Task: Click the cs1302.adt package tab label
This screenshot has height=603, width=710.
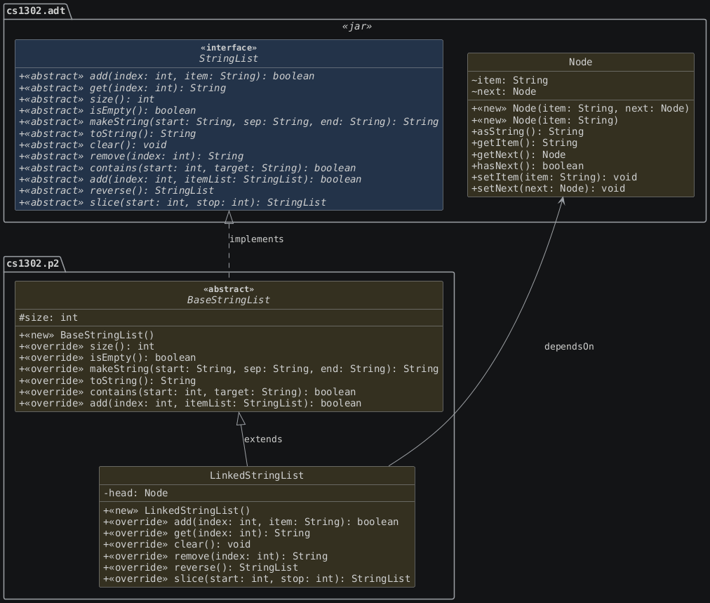Action: (x=36, y=11)
